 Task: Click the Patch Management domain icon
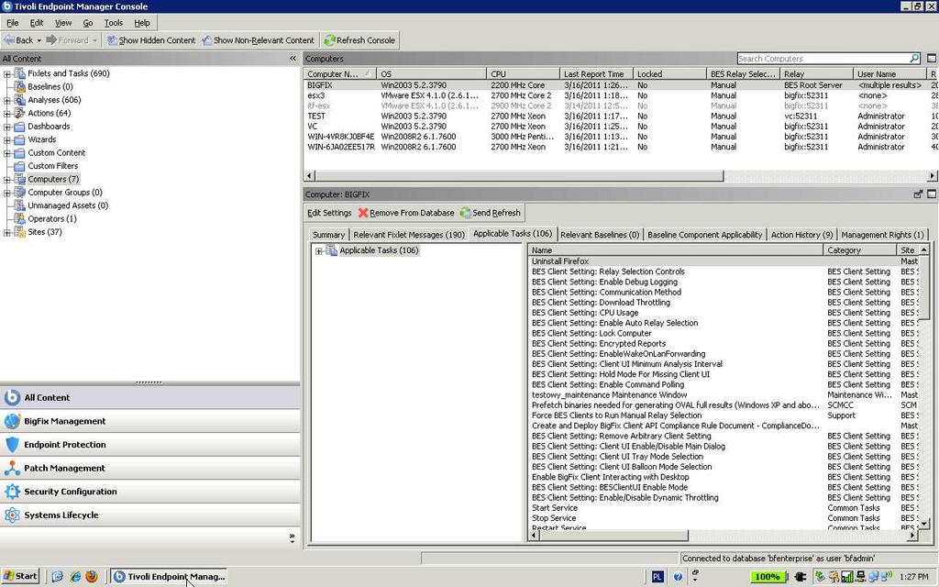[x=12, y=468]
